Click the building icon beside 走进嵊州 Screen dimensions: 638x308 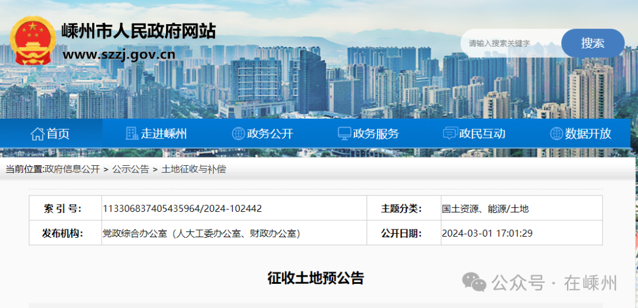pyautogui.click(x=132, y=133)
